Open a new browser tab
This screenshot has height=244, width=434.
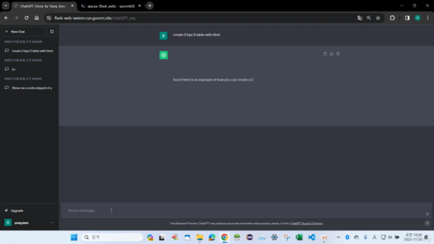tap(150, 6)
